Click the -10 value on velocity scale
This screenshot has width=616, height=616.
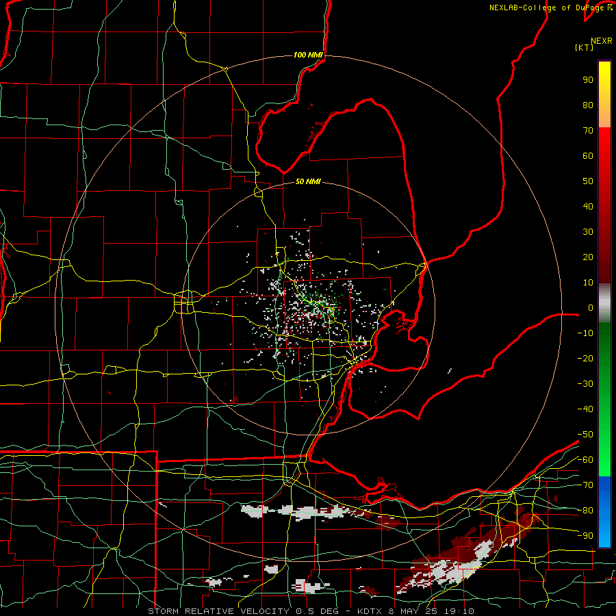[x=585, y=333]
